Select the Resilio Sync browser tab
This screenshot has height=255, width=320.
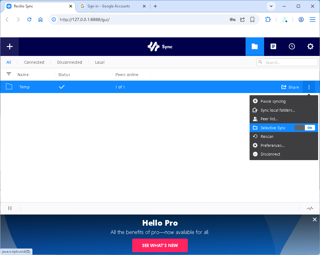pos(40,6)
